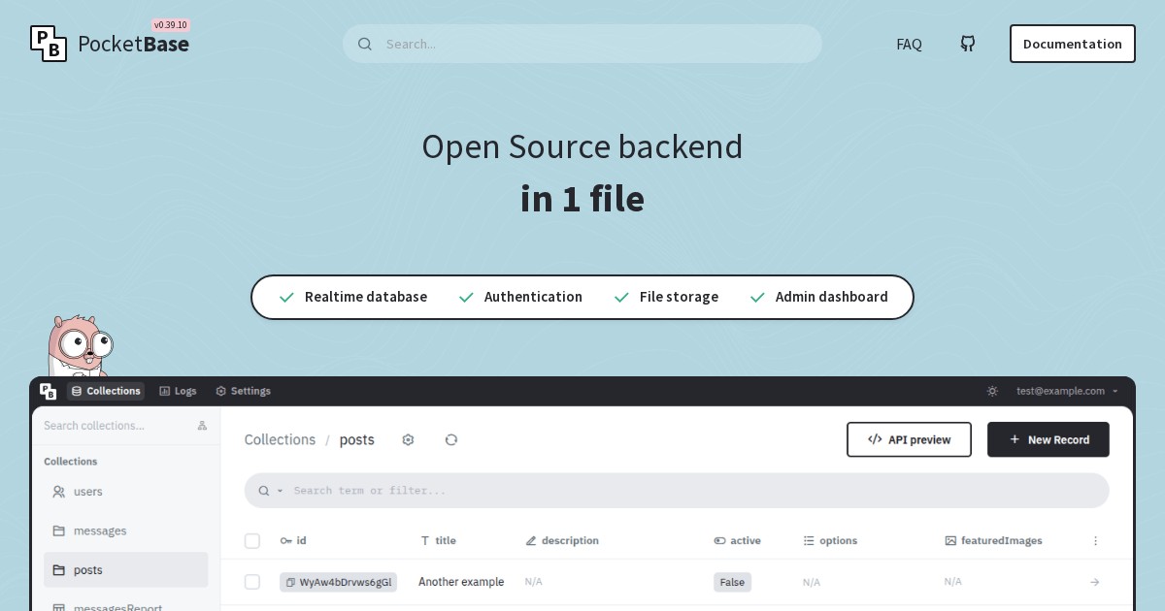The image size is (1165, 611).
Task: Click the gopher mascot image
Action: [80, 345]
